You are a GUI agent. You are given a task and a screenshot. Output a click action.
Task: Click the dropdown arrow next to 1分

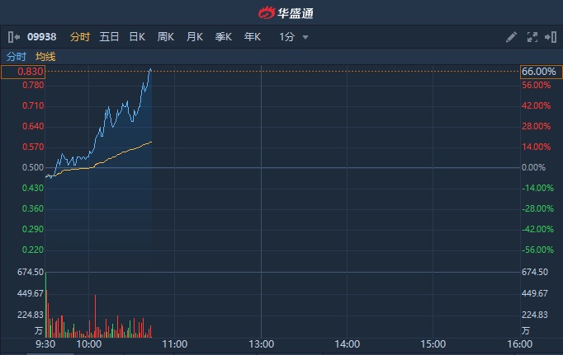pos(305,38)
